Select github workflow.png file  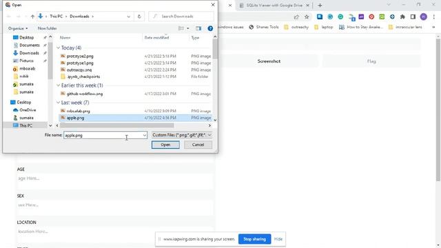[x=84, y=94]
